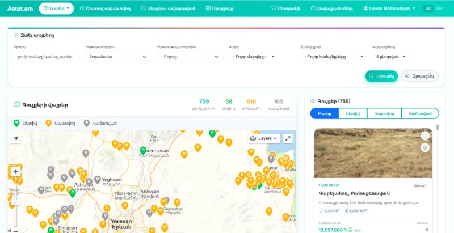Open the Օրացույց calendar page
The image size is (454, 233).
pos(220,9)
